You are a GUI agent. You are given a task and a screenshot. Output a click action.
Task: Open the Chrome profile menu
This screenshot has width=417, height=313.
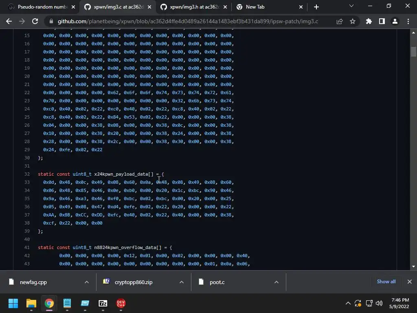(395, 21)
